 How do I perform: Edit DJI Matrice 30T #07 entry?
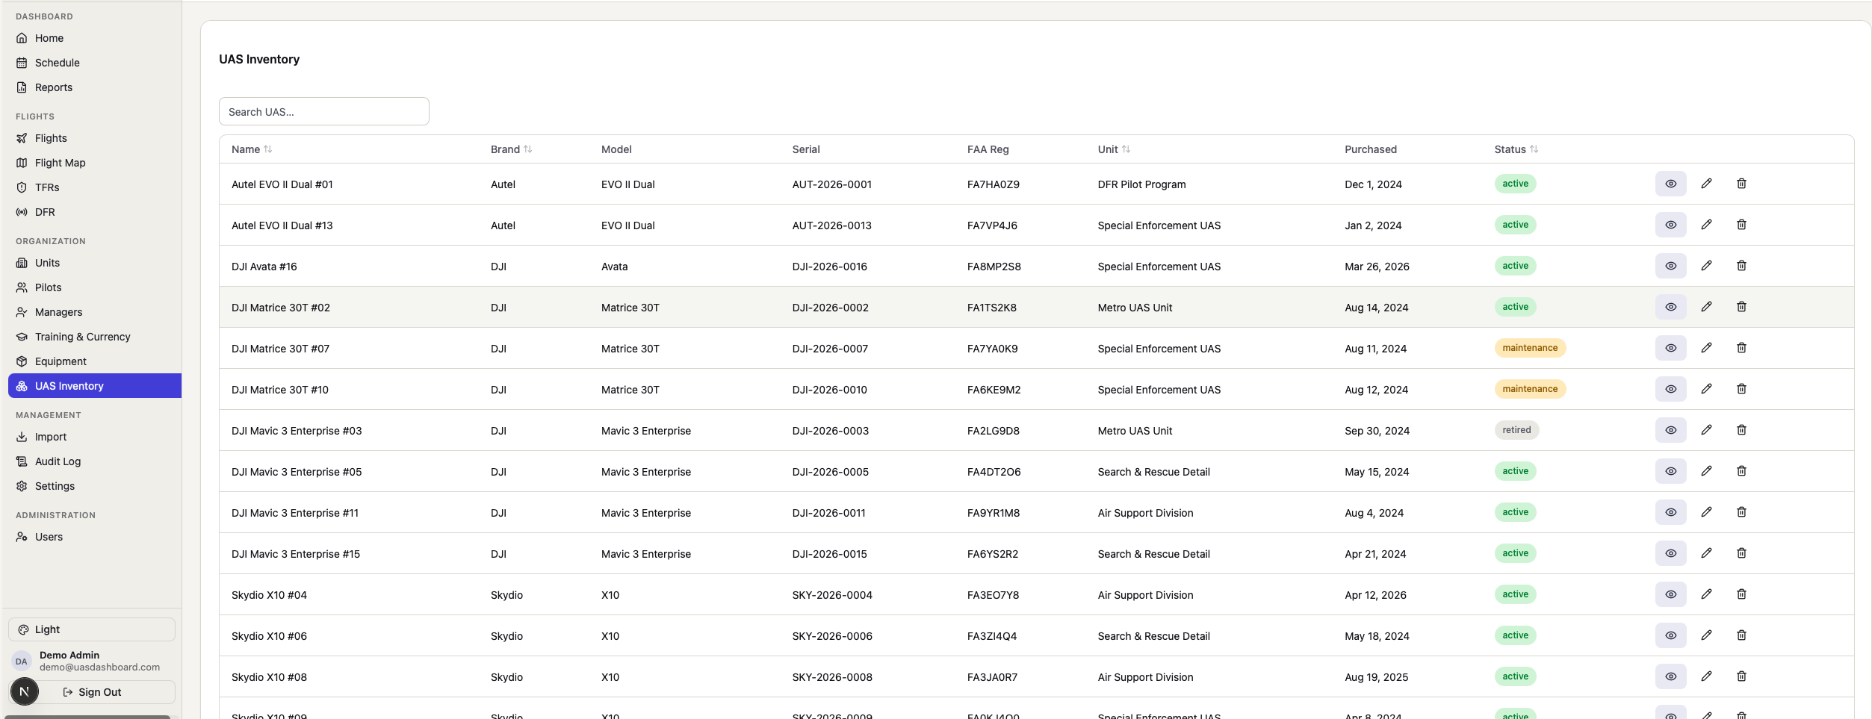1706,348
